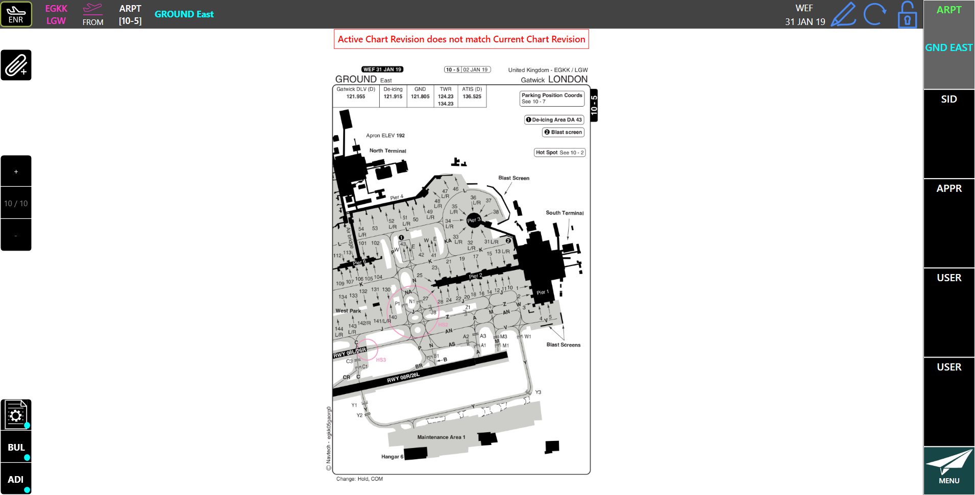
Task: Click the Parking Position Coords note
Action: [x=552, y=98]
